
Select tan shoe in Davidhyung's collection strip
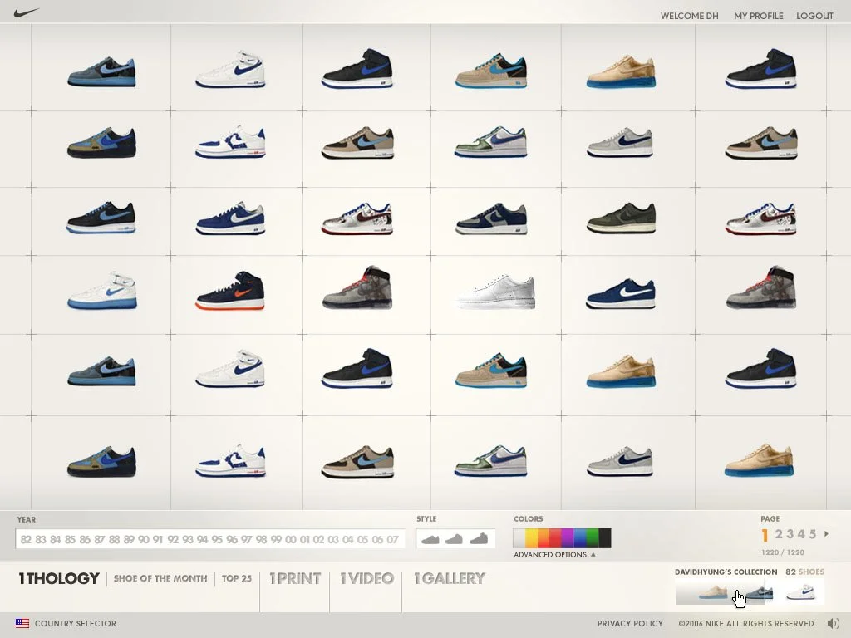click(x=712, y=591)
